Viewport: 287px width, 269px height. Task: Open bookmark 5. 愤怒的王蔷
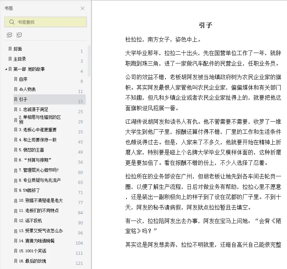[31, 150]
